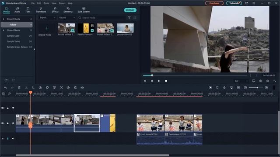Open the View menu

point(54,3)
